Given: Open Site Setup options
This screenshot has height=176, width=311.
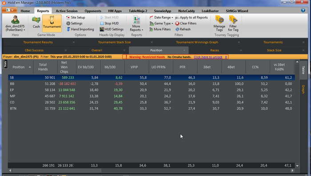Looking at the screenshot, I should 76,17.
